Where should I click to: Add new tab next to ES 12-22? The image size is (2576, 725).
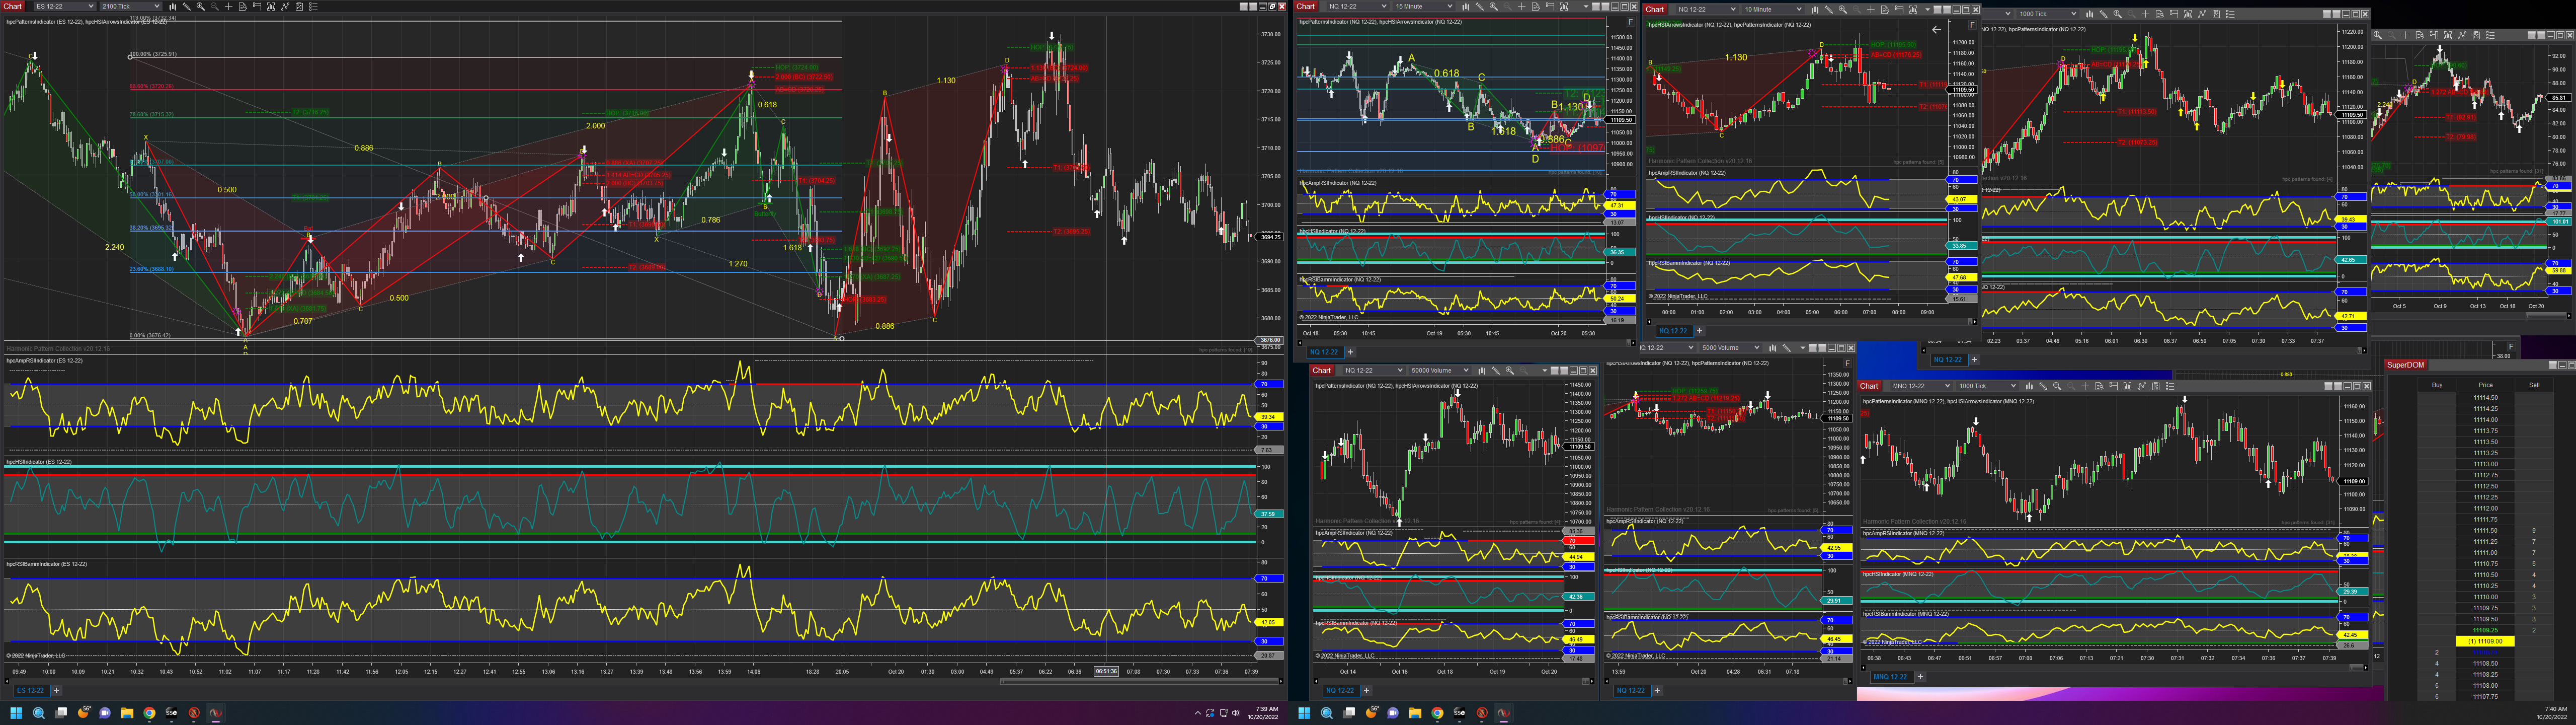(x=56, y=690)
